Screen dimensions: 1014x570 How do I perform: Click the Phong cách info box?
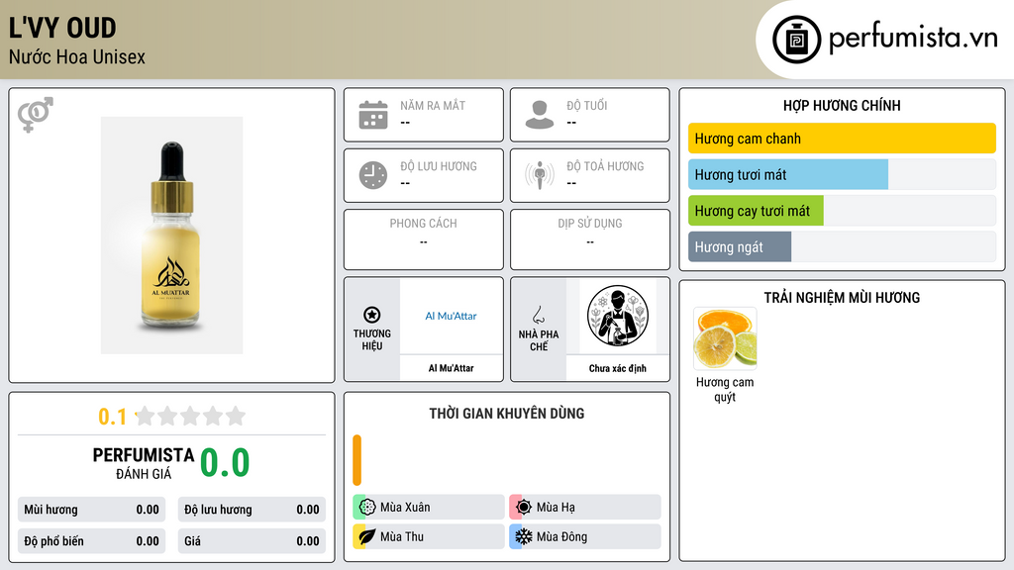pyautogui.click(x=424, y=239)
